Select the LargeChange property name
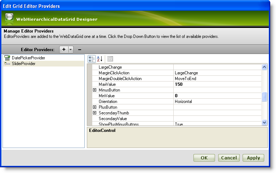 (x=110, y=67)
